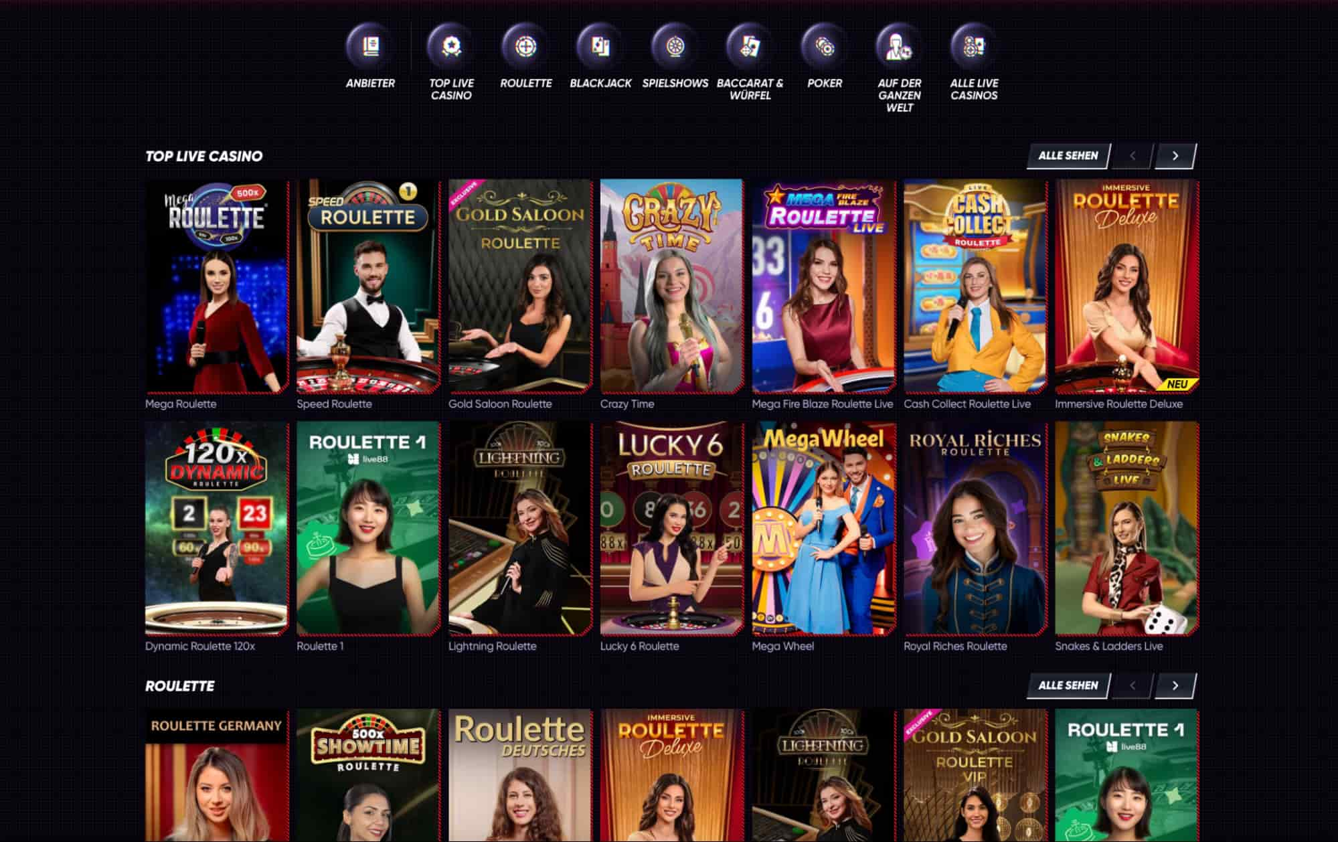Click the POKER category label
Screen dimensions: 1338x842
click(825, 83)
